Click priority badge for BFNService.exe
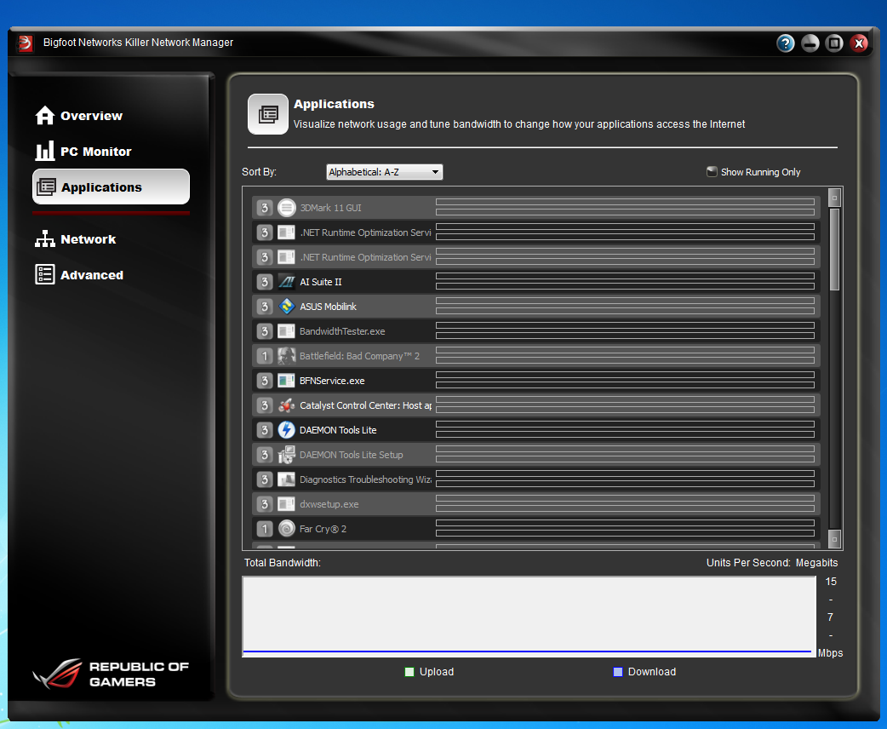887x729 pixels. tap(264, 381)
